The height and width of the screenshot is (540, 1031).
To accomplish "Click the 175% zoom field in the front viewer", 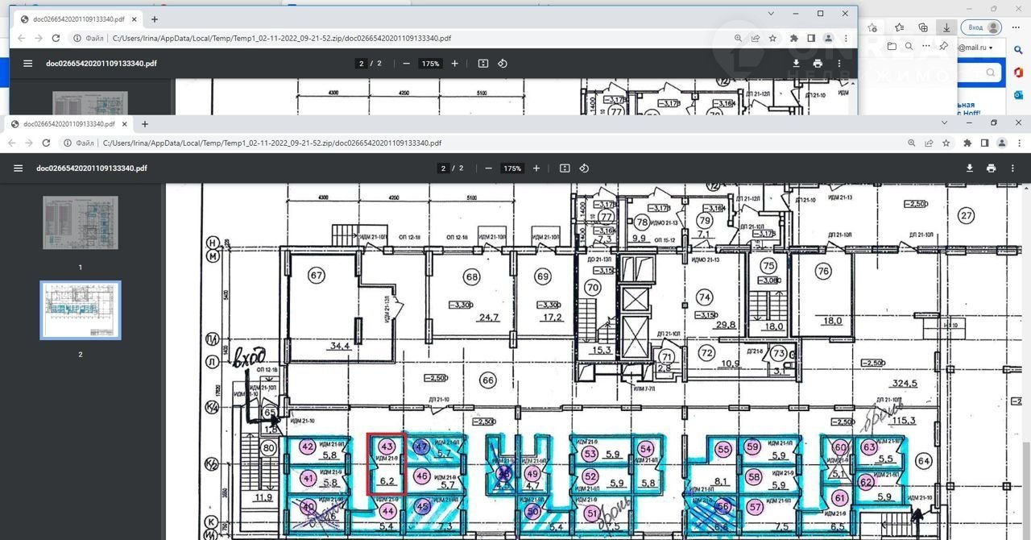I will coord(512,168).
